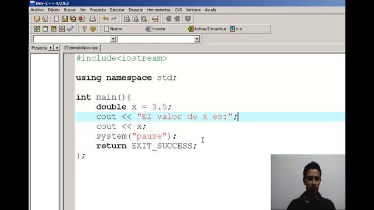Click the Dev-C++ 4.9.9.2 title bar
Viewport: 374px width, 210px height.
click(x=187, y=3)
